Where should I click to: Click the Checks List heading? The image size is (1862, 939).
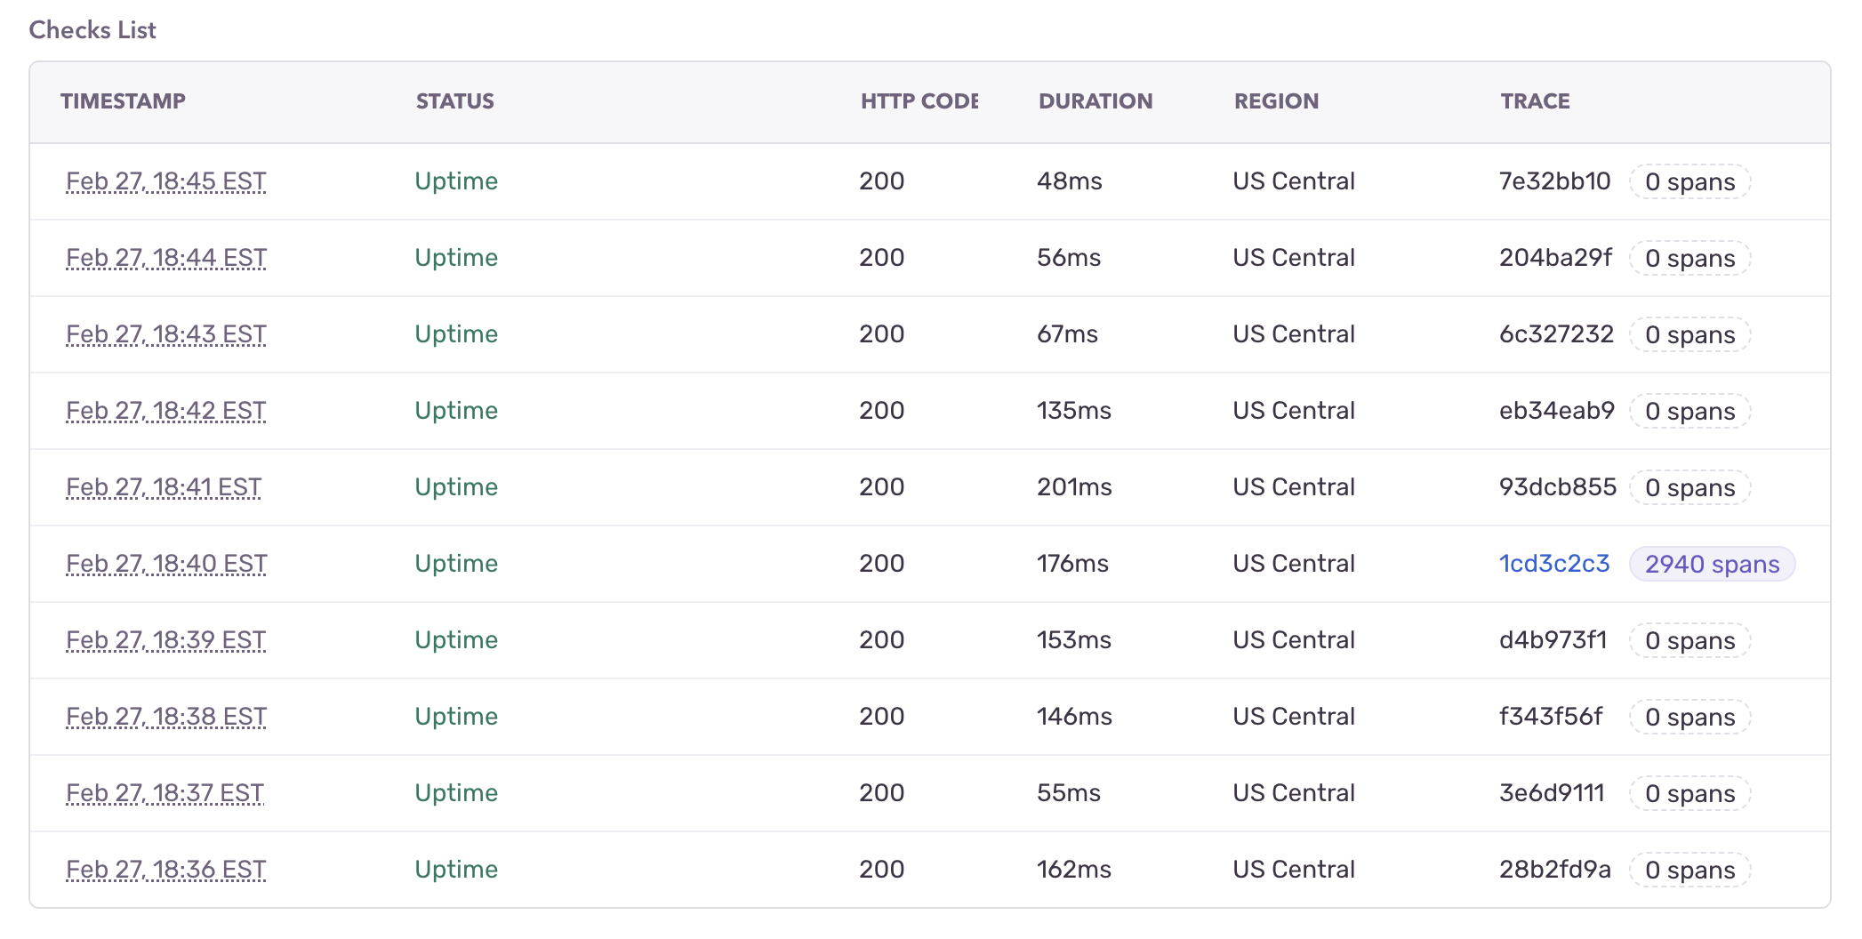(x=92, y=30)
